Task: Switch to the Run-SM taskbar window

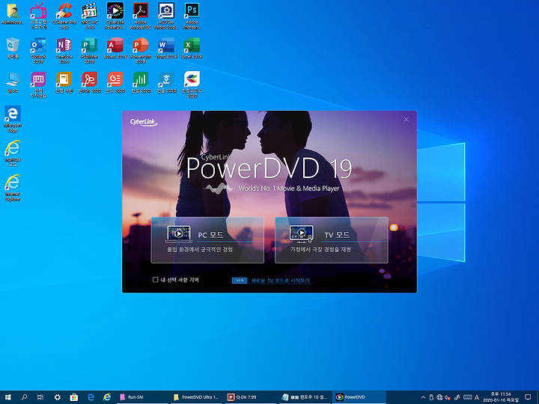Action: pos(142,397)
